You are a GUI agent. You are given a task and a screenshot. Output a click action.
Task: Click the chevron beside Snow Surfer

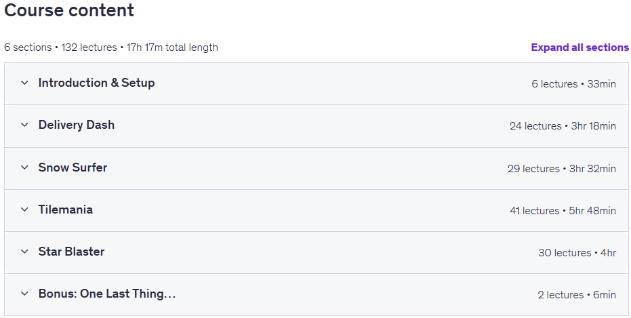(24, 167)
